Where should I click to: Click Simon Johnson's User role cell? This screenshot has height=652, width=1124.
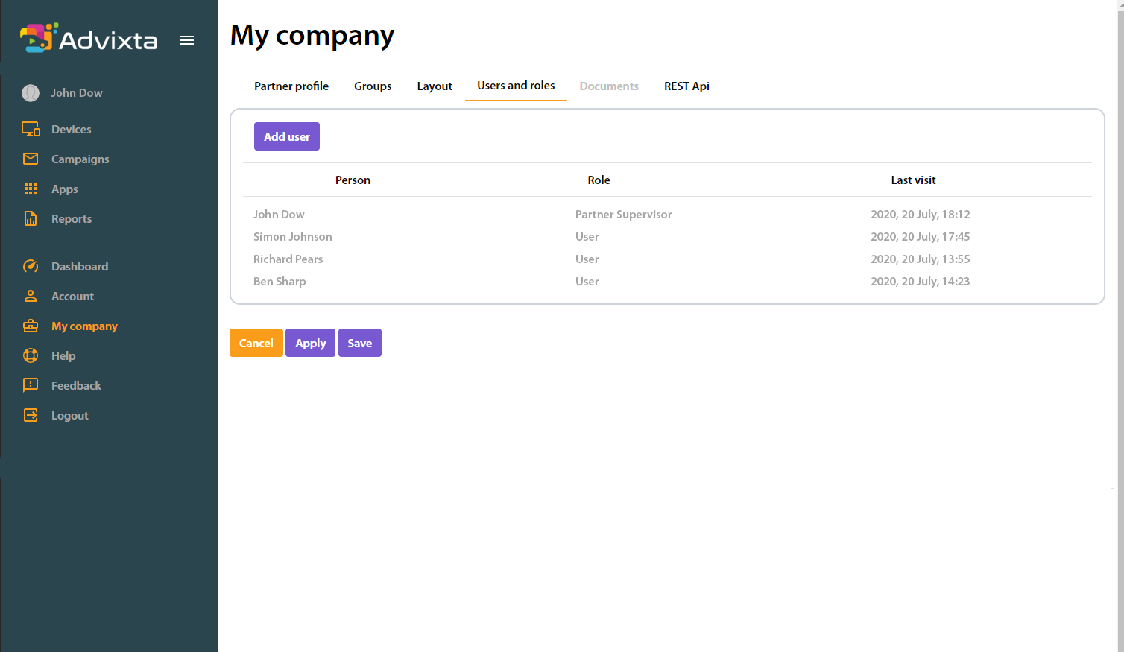pyautogui.click(x=587, y=237)
